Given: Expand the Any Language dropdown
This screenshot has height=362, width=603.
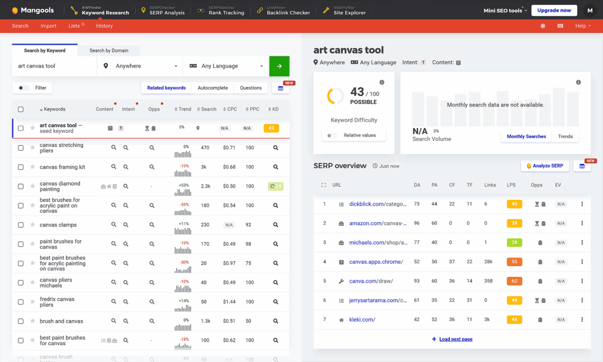Looking at the screenshot, I should (x=226, y=66).
